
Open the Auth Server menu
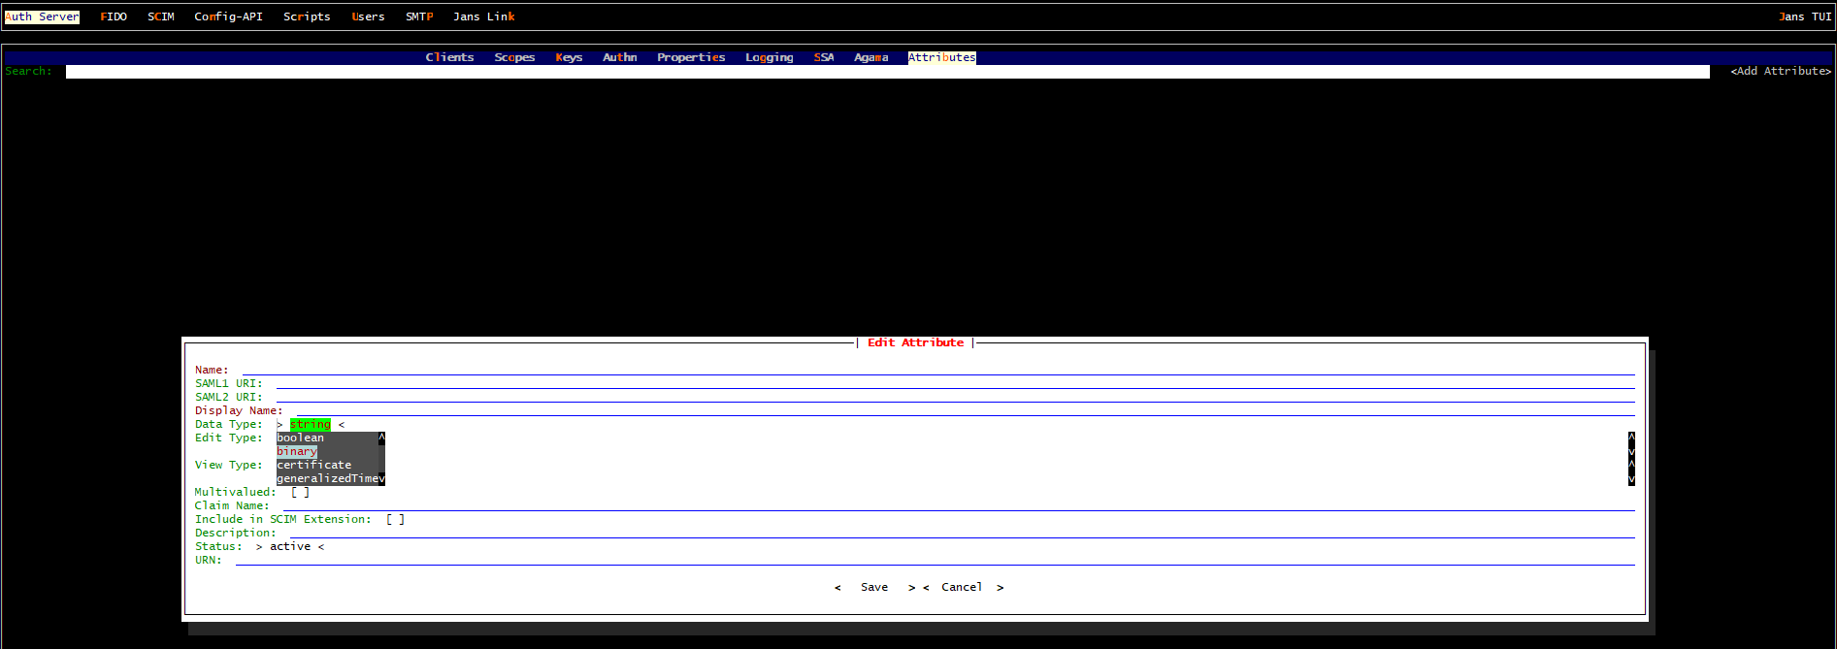click(x=42, y=16)
